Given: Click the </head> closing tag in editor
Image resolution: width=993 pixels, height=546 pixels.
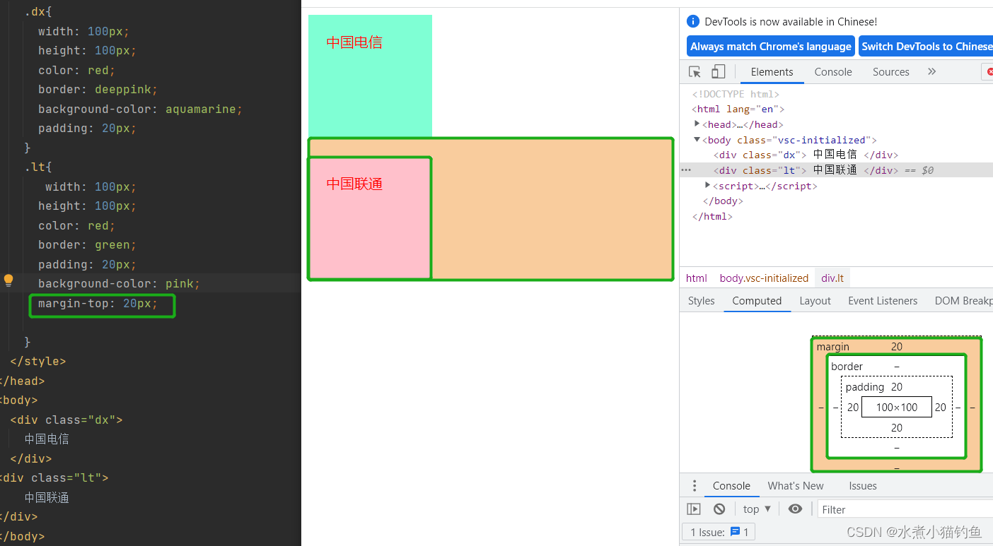Looking at the screenshot, I should coord(23,381).
